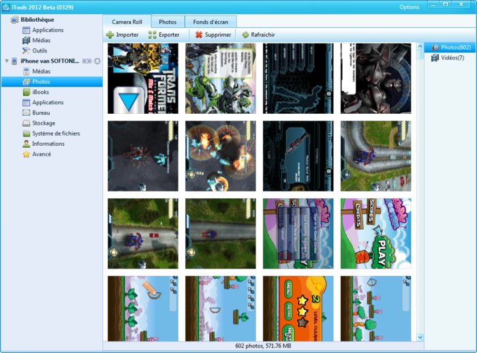
Task: Click the eject icon beside iPhone name
Action: (97, 61)
